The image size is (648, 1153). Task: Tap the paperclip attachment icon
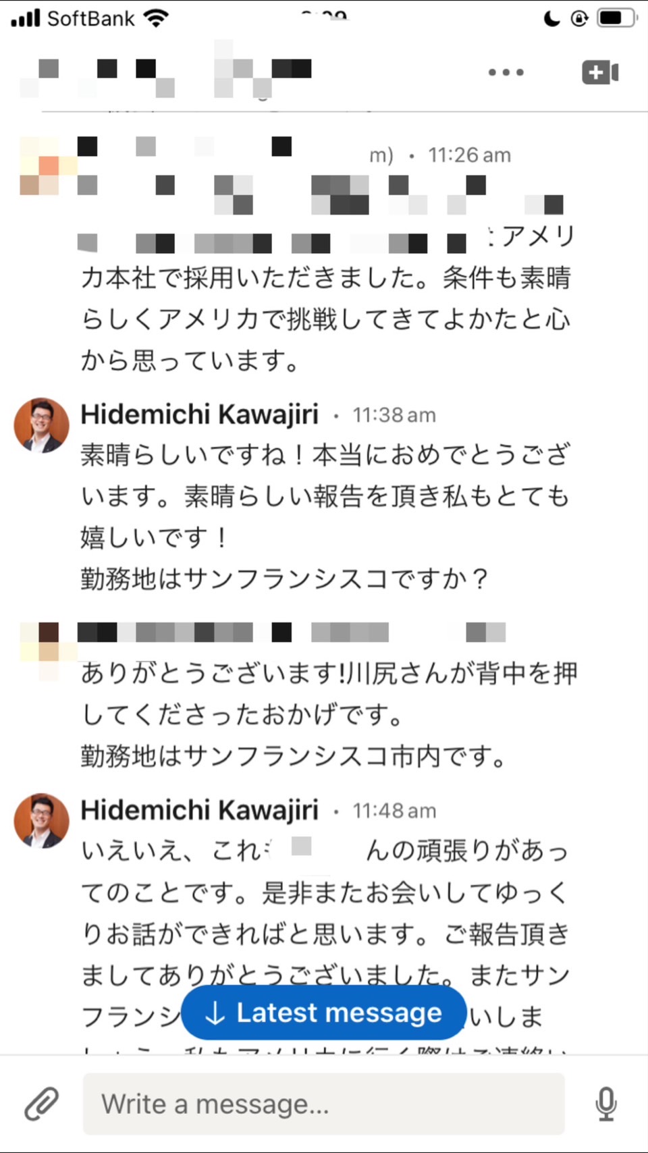[41, 1104]
